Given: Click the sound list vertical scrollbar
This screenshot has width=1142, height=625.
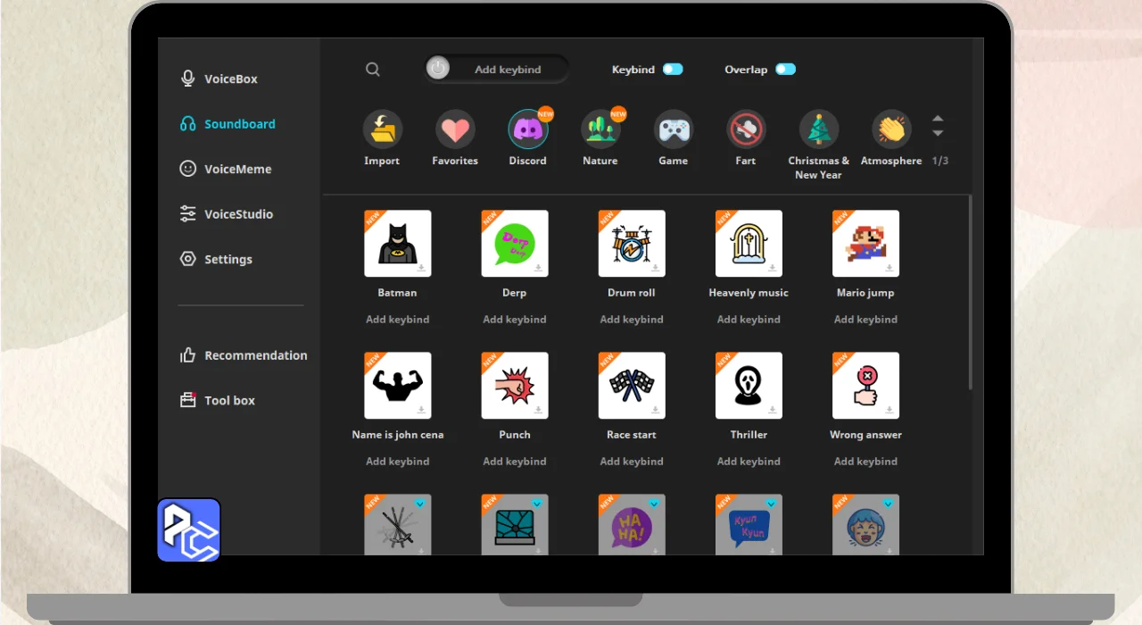Looking at the screenshot, I should click(x=970, y=295).
